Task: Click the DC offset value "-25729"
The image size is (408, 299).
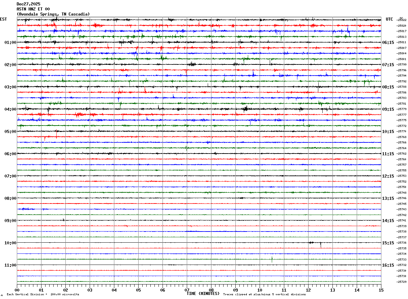Action: tap(401, 282)
